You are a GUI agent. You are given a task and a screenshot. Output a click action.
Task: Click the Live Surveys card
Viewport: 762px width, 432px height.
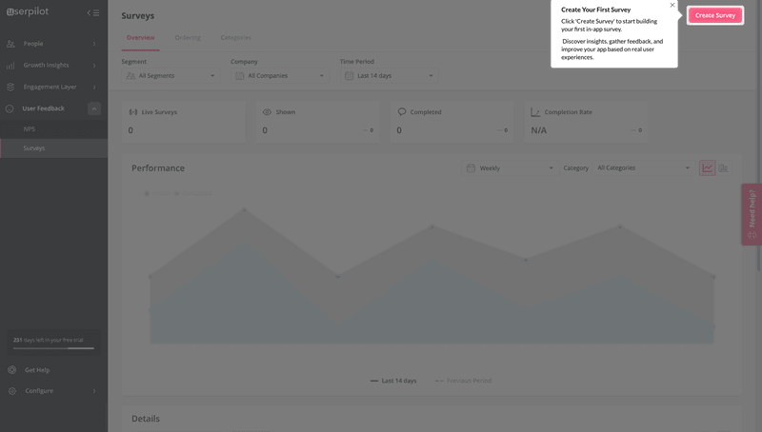pos(184,122)
